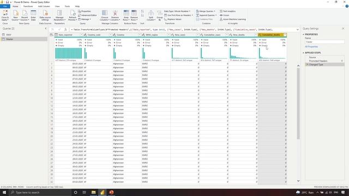
Task: Open File Explorer from taskbar
Action: [93, 192]
